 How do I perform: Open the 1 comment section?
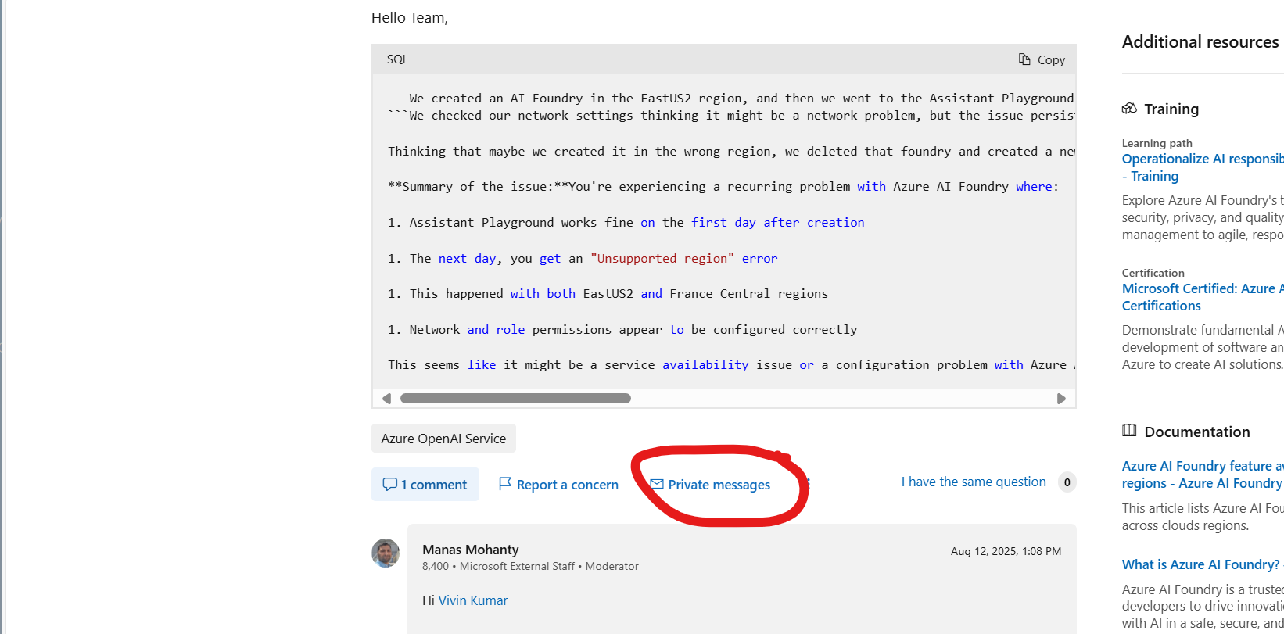click(x=432, y=485)
